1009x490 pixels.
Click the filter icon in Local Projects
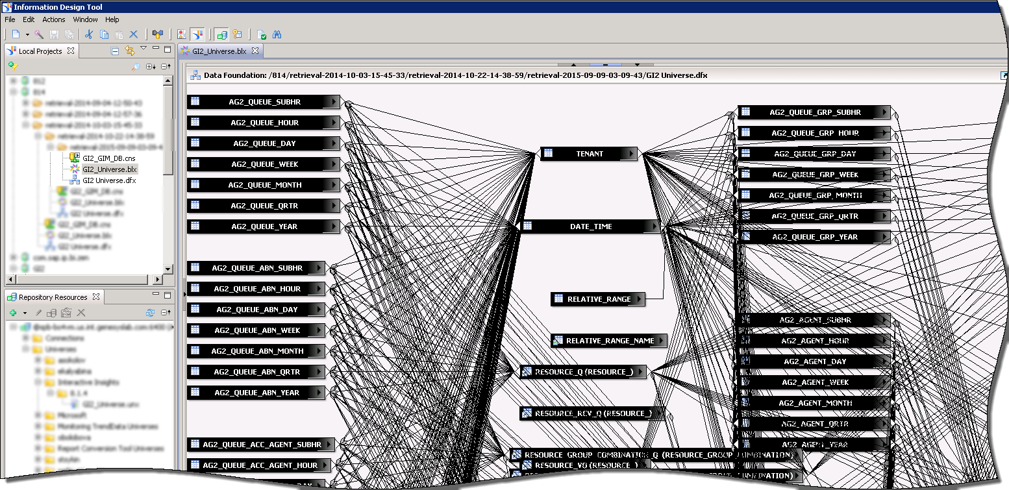(13, 66)
